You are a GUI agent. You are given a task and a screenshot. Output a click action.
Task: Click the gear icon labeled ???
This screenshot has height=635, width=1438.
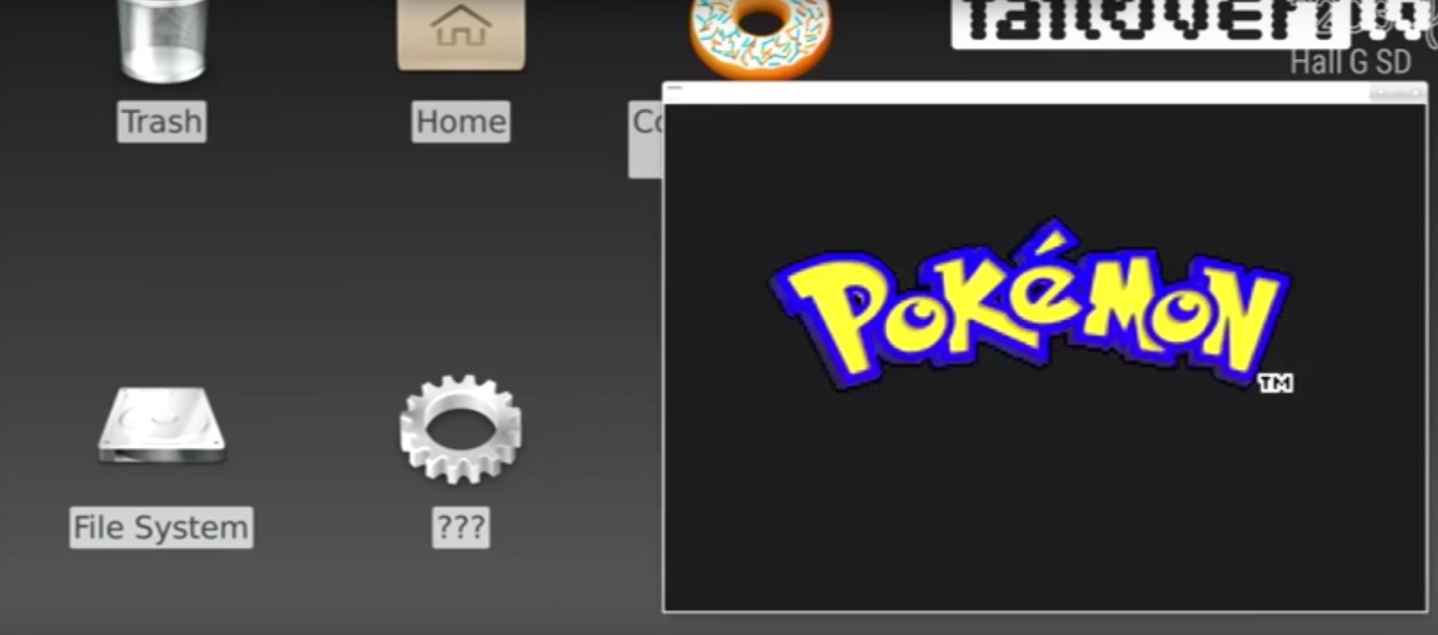(x=460, y=429)
